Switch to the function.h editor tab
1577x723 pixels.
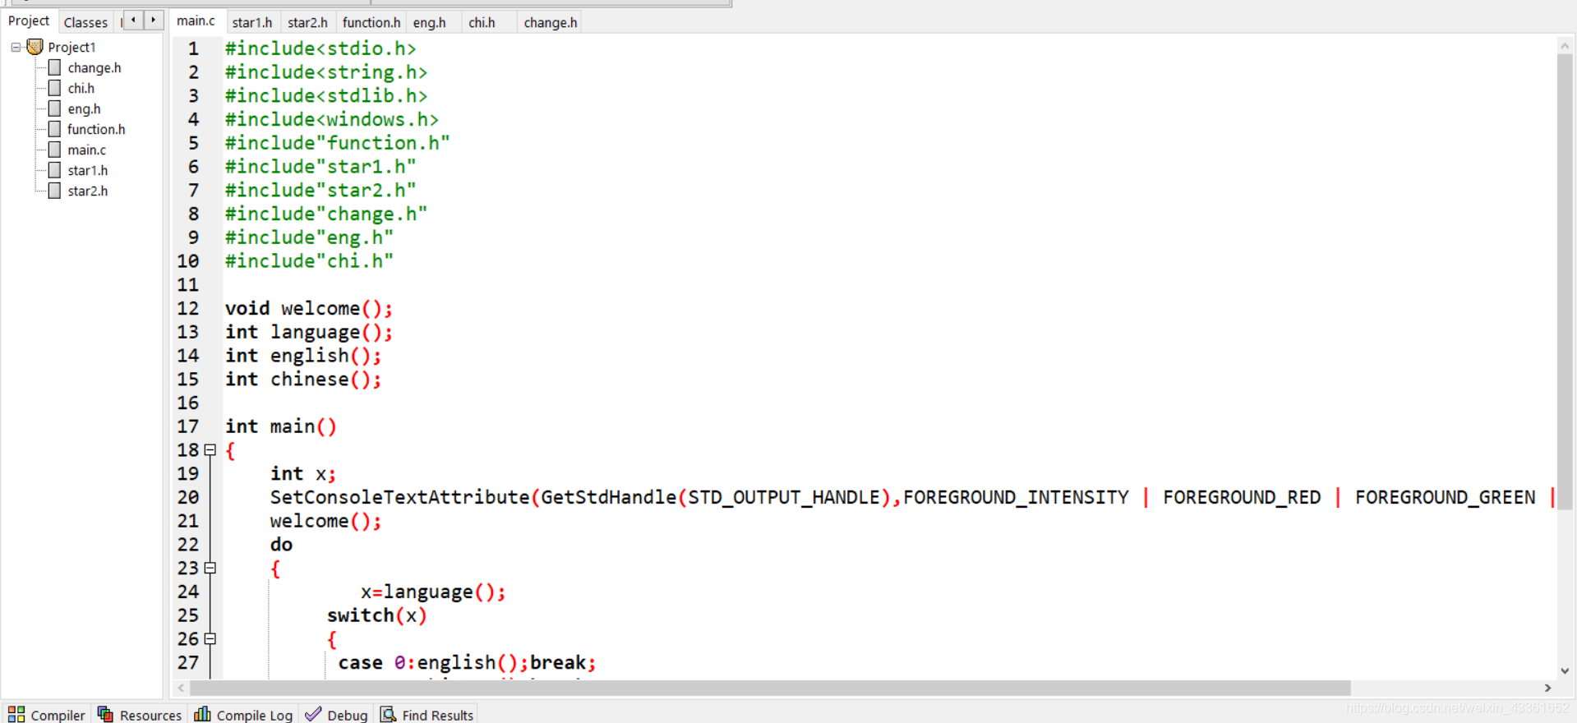coord(371,22)
